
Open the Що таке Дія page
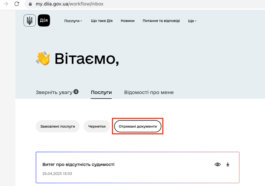[x=102, y=21]
